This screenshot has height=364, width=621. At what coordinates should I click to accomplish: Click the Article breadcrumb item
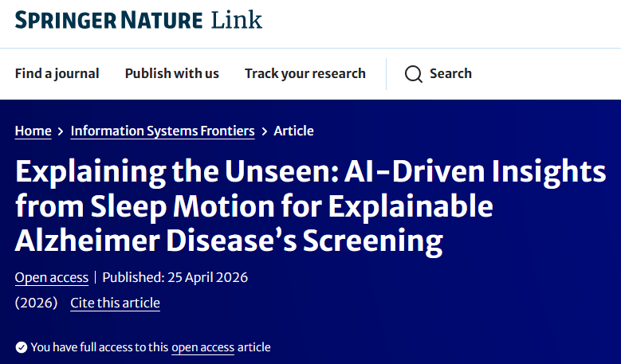pyautogui.click(x=293, y=131)
